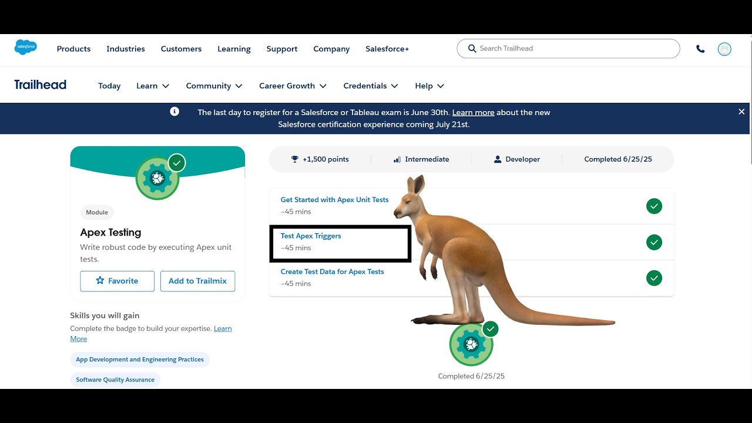Open the Career Growth dropdown

293,86
